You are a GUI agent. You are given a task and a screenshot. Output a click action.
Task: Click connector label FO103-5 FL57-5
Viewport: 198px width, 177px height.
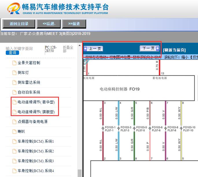pyautogui.click(x=141, y=129)
